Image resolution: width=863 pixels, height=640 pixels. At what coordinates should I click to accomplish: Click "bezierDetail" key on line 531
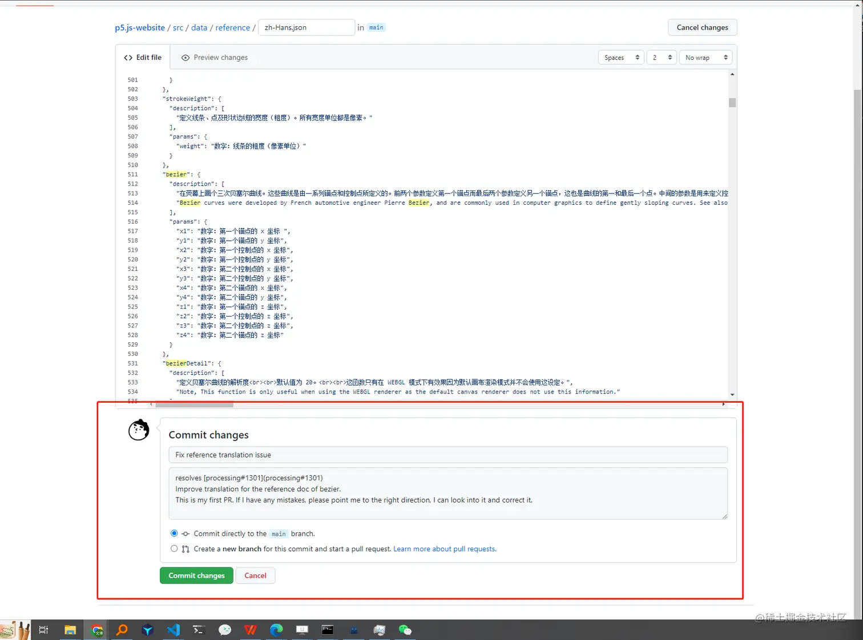pos(188,363)
